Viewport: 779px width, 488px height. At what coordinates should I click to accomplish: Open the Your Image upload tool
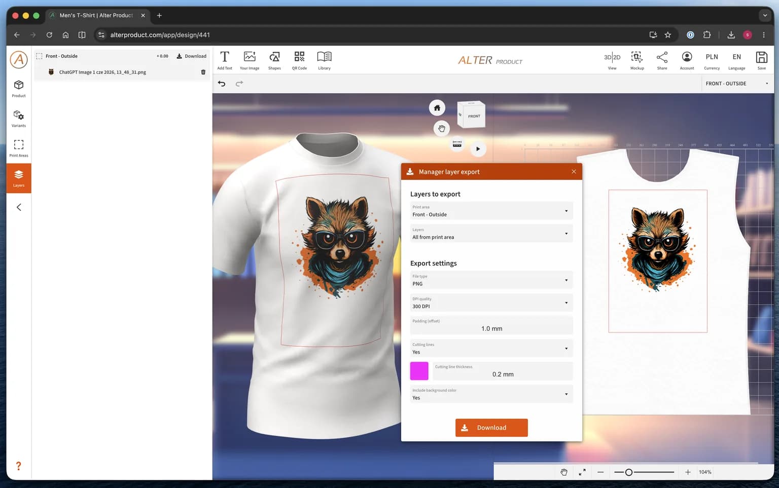pyautogui.click(x=250, y=60)
